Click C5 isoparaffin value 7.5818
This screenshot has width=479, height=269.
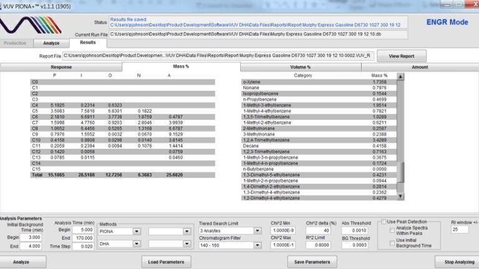(x=88, y=111)
